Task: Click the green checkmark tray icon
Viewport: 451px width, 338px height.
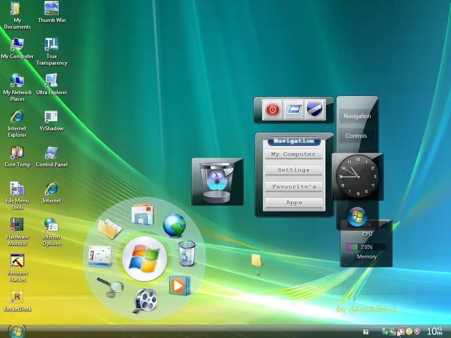Action: coord(385,332)
